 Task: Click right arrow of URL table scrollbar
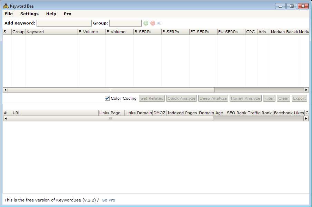click(306, 118)
